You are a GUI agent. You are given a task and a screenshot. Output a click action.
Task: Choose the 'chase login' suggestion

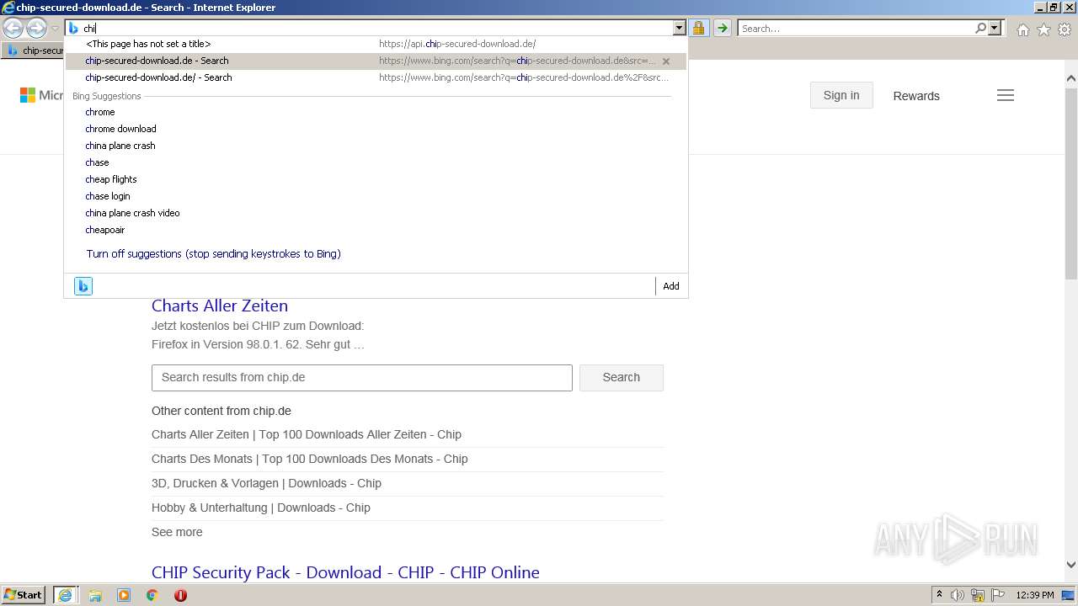pyautogui.click(x=107, y=196)
